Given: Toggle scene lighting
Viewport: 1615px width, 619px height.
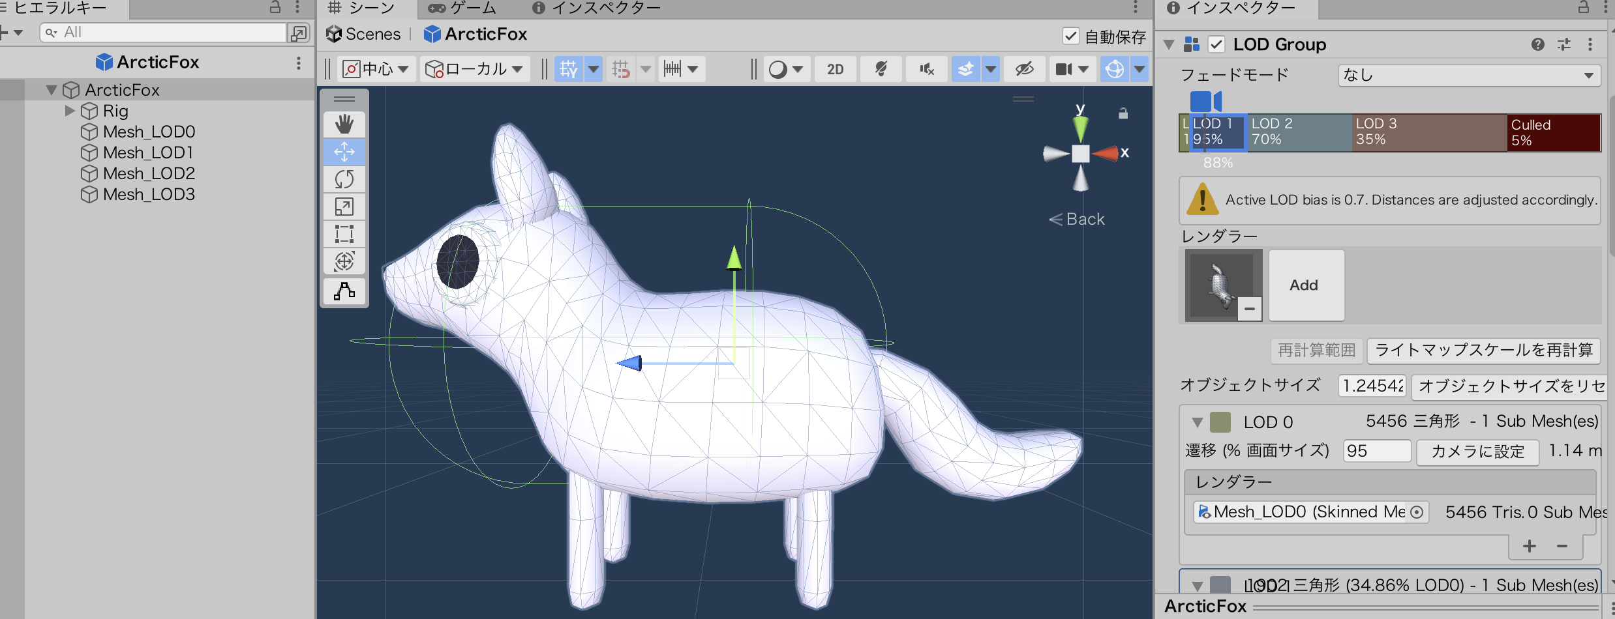Looking at the screenshot, I should [881, 69].
